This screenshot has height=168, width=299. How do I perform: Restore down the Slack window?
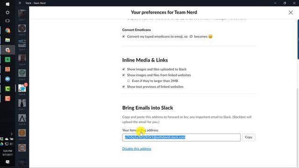pyautogui.click(x=285, y=3)
